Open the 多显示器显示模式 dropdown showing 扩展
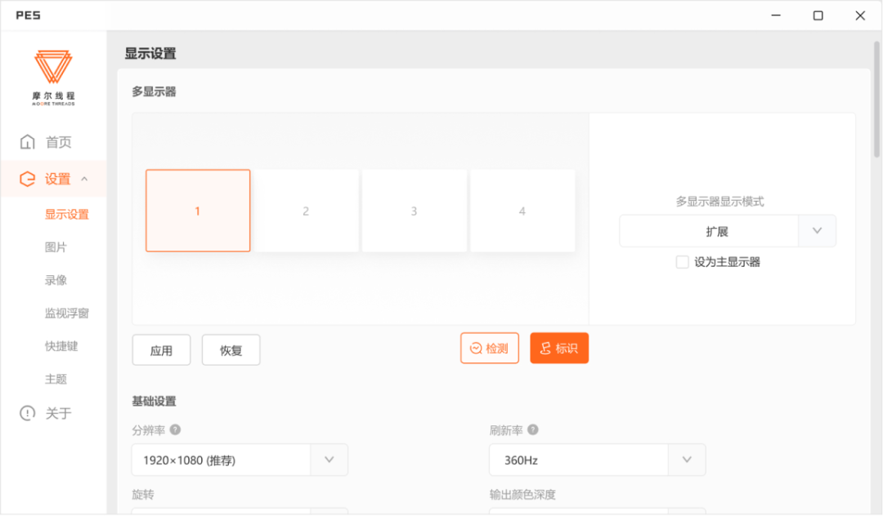 728,231
